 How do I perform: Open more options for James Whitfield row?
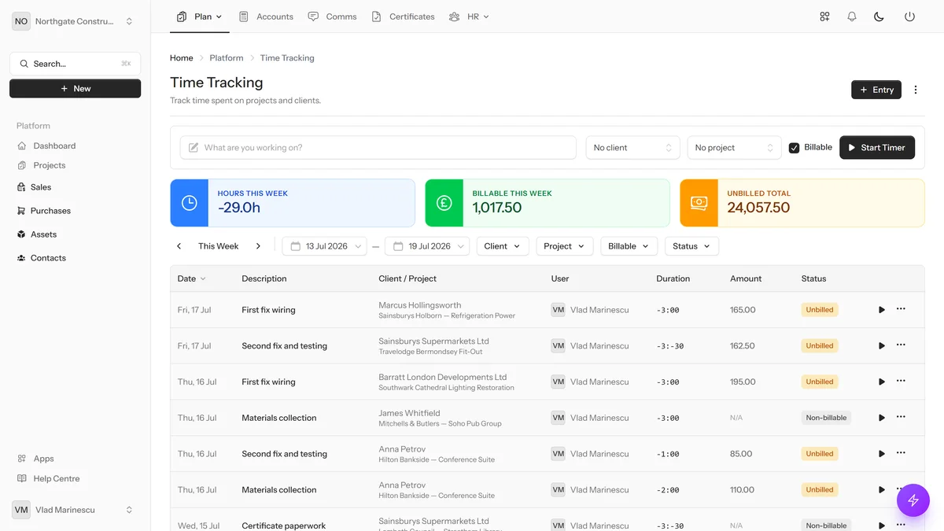pyautogui.click(x=902, y=417)
